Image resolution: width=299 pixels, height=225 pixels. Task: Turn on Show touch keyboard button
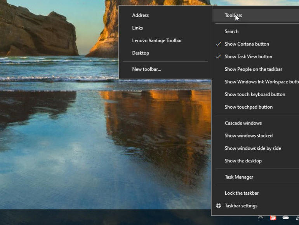[255, 94]
